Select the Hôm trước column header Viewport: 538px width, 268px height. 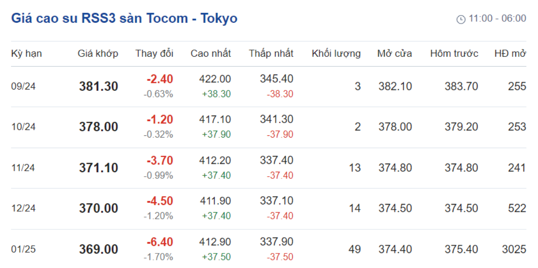pyautogui.click(x=454, y=54)
